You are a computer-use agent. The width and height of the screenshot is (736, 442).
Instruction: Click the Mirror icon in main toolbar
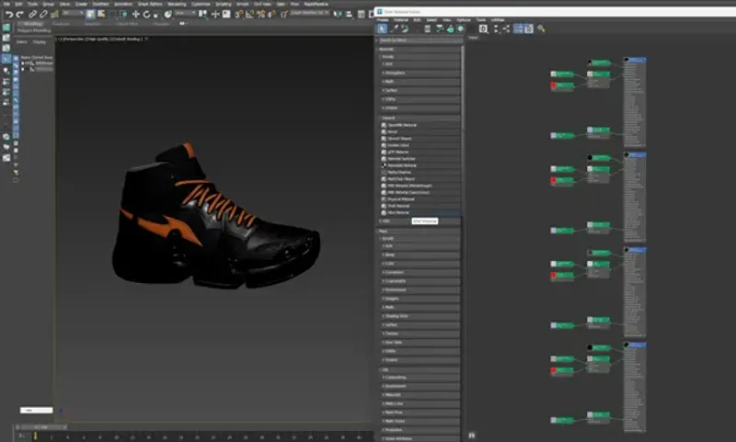338,15
